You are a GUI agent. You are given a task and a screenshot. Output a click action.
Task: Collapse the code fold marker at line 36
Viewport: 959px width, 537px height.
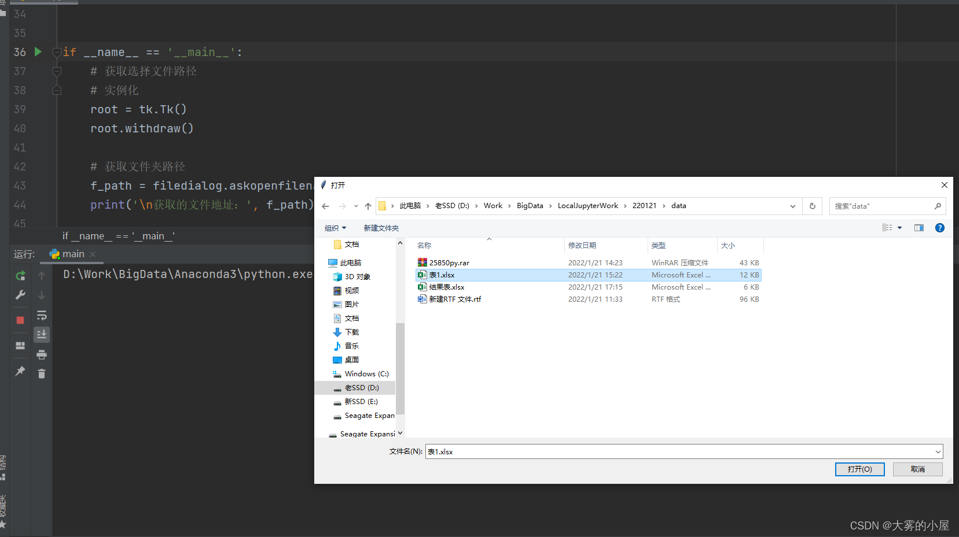pyautogui.click(x=57, y=53)
